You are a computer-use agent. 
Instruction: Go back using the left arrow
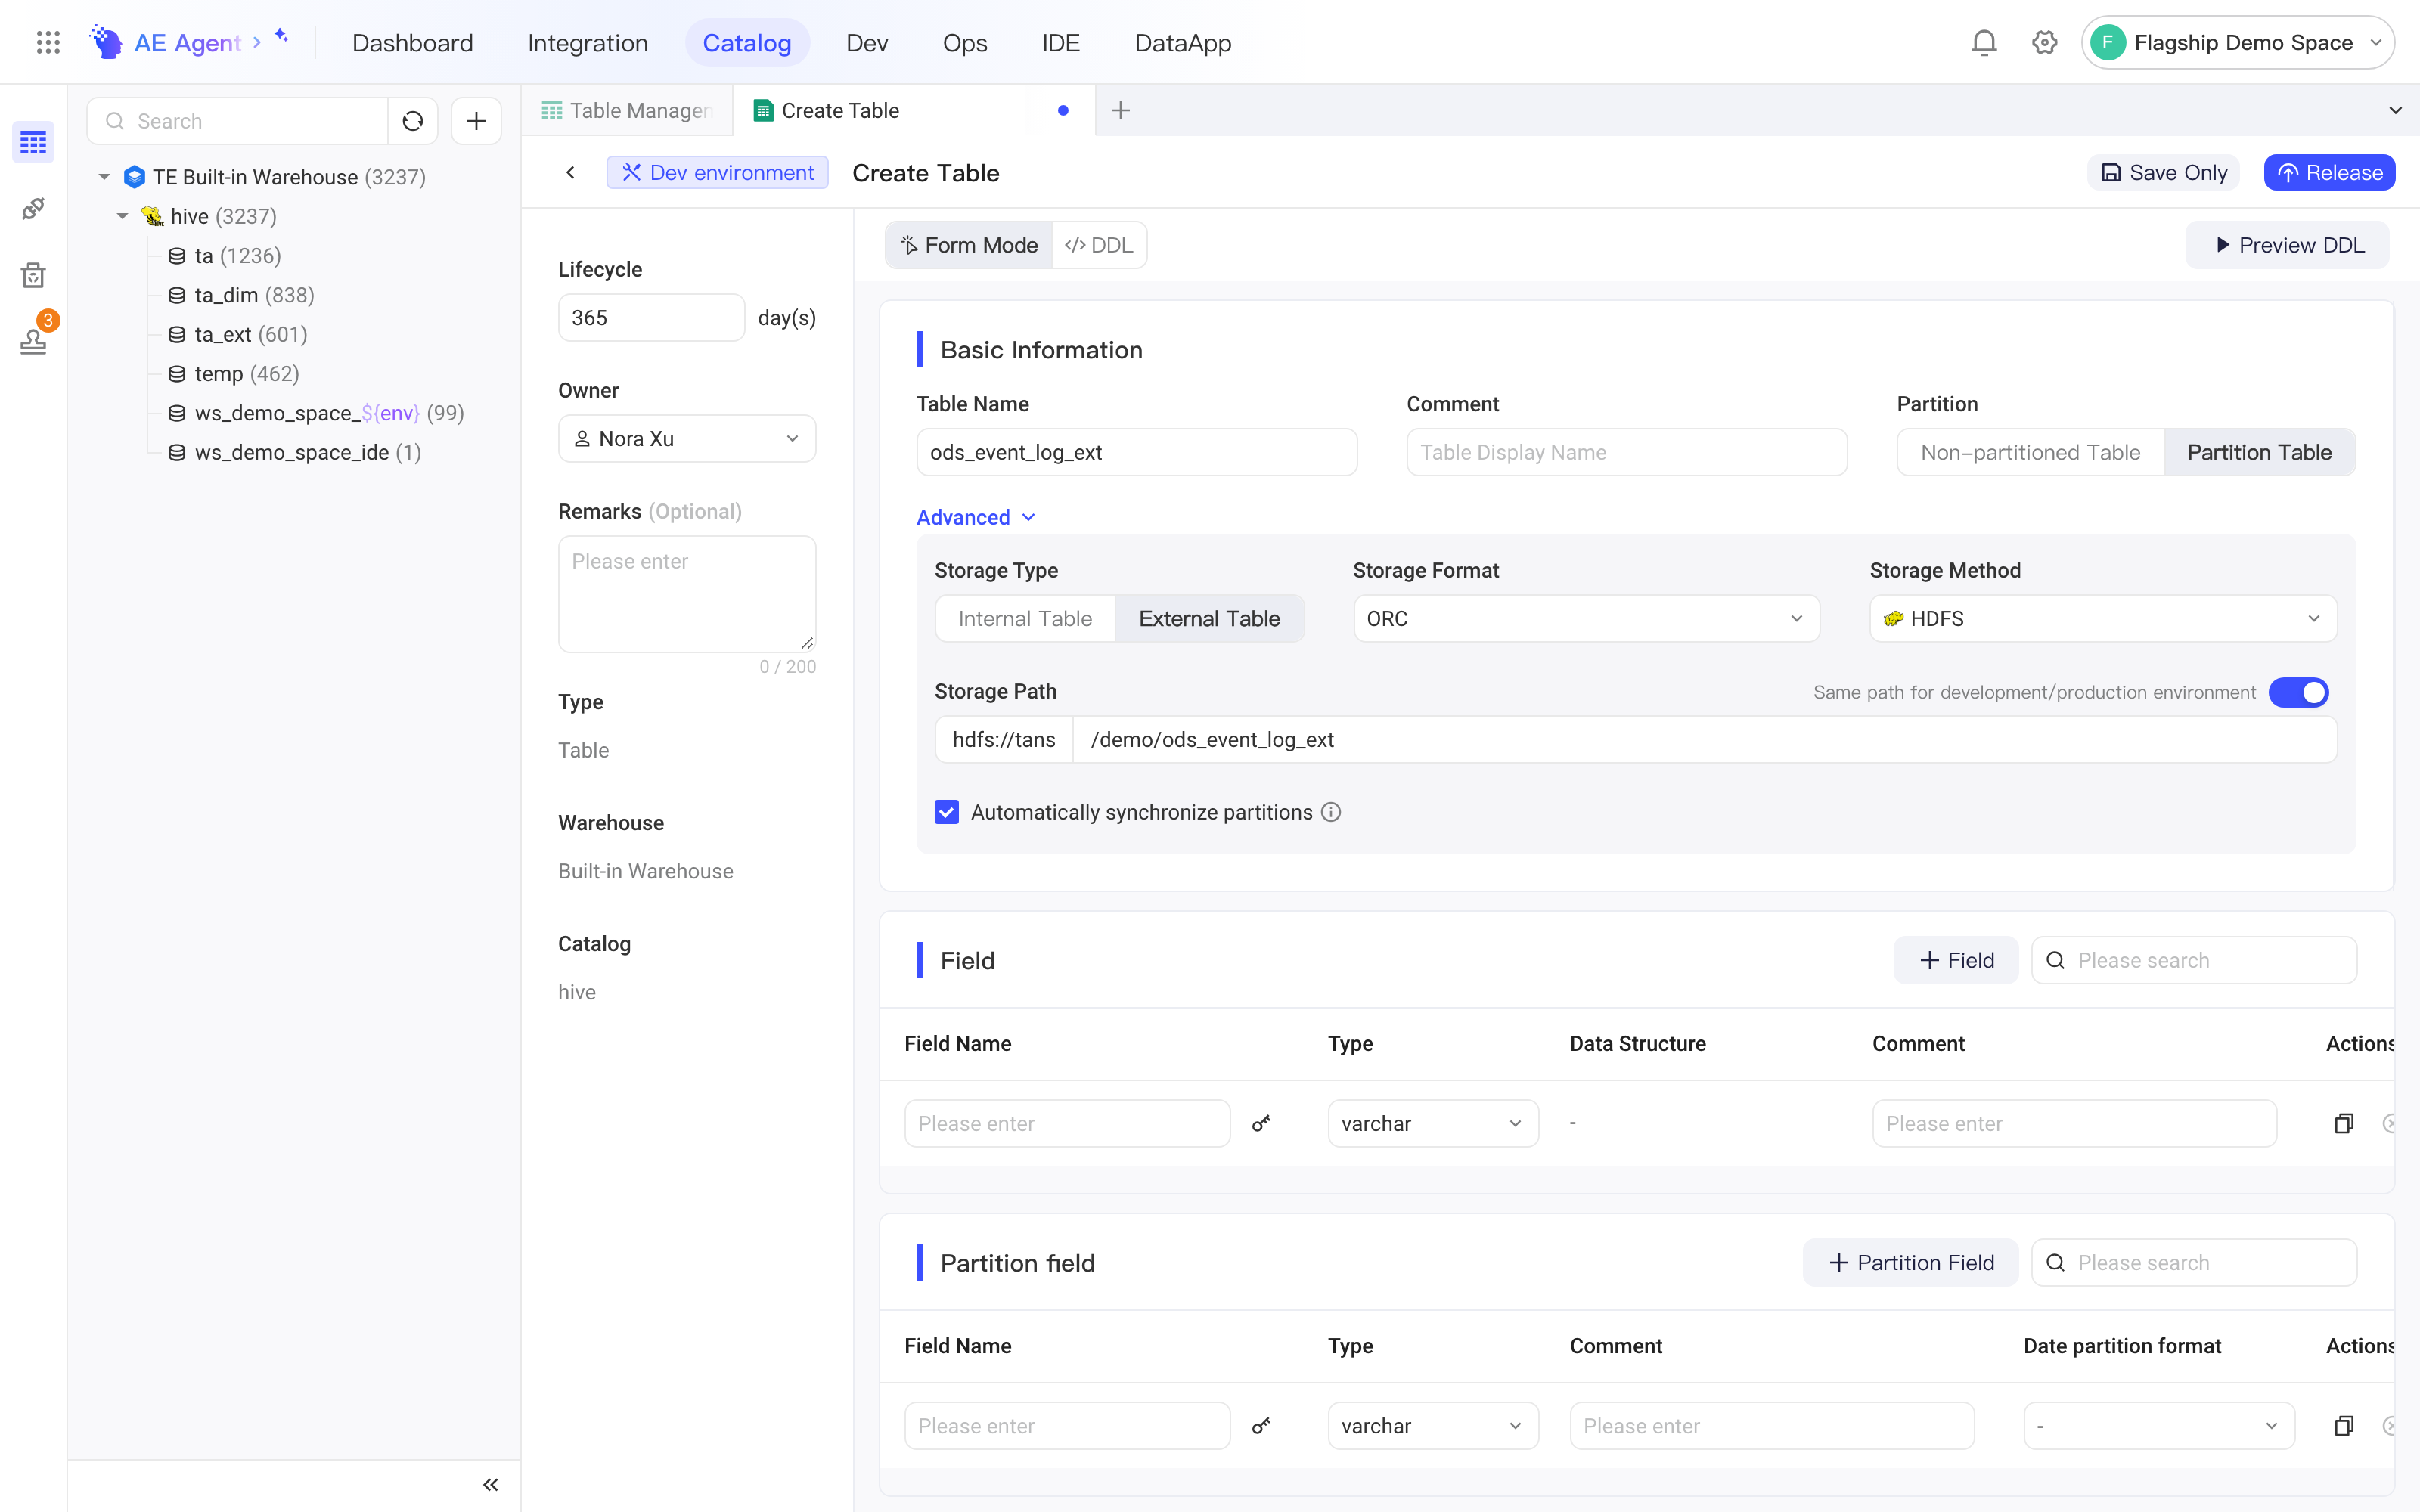pyautogui.click(x=570, y=173)
